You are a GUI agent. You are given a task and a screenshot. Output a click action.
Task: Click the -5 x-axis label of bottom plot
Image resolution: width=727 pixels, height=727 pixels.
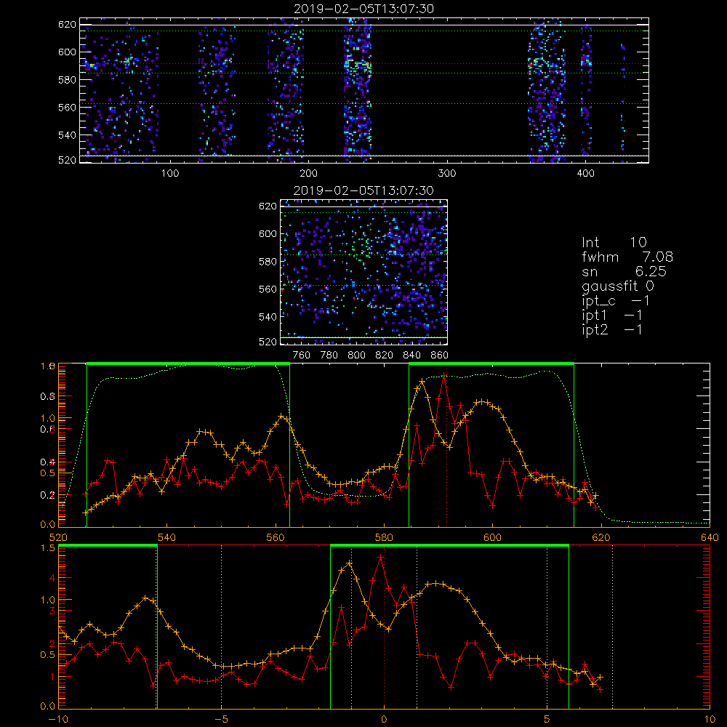(x=222, y=720)
